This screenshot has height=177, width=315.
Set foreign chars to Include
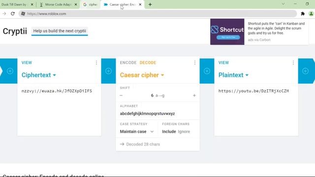[x=169, y=131]
